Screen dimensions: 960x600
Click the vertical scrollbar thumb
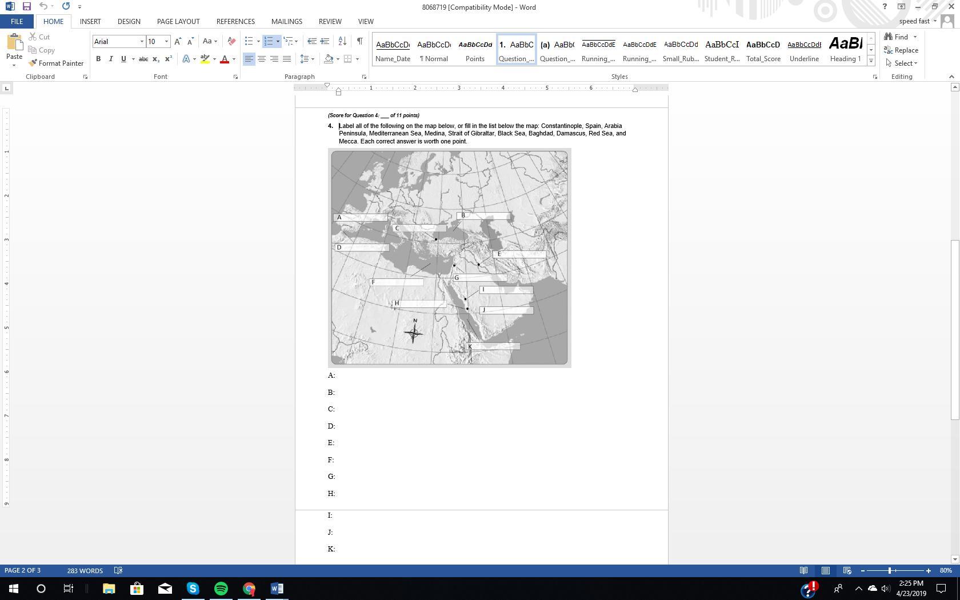click(954, 330)
